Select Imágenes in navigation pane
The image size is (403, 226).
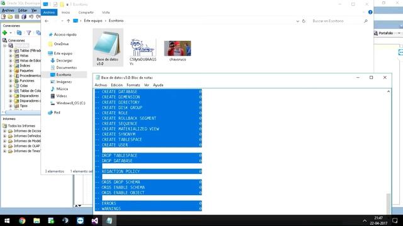click(x=64, y=82)
